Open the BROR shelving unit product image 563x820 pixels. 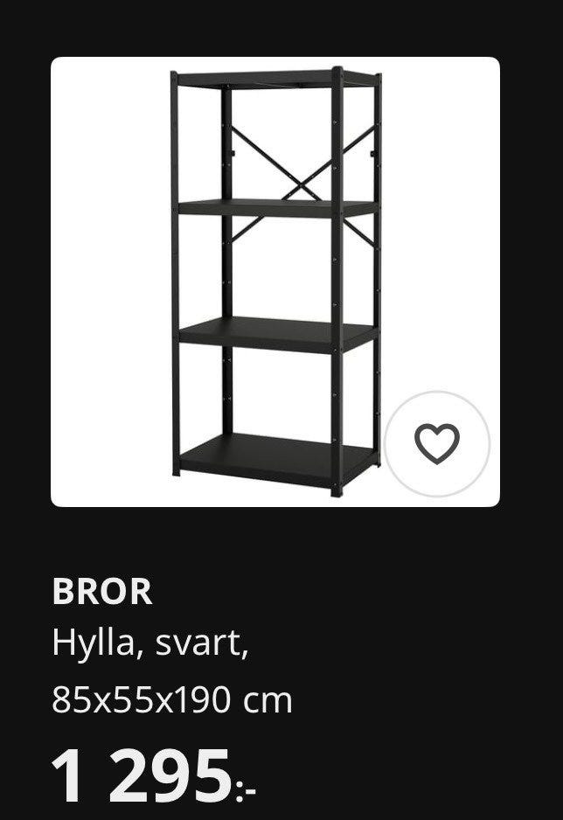click(275, 281)
